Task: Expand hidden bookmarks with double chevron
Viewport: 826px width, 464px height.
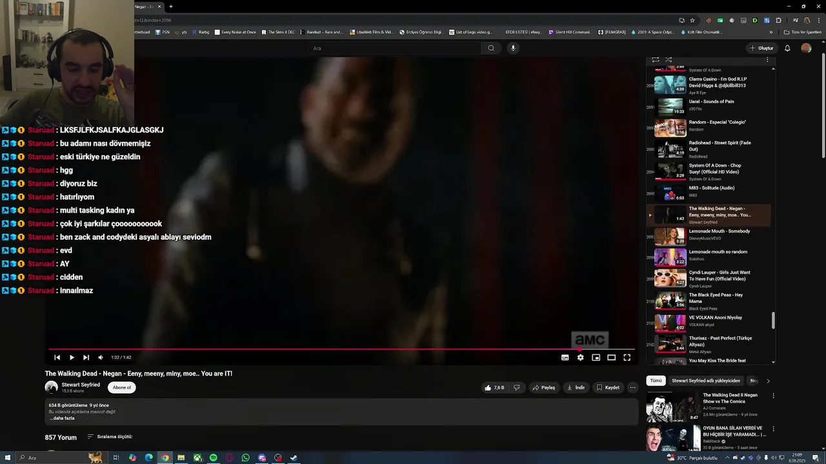Action: 771,32
